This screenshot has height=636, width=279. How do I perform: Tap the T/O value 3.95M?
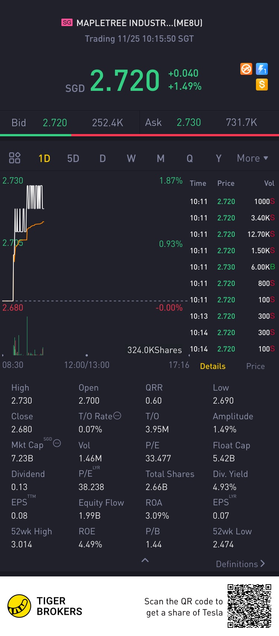pos(157,429)
